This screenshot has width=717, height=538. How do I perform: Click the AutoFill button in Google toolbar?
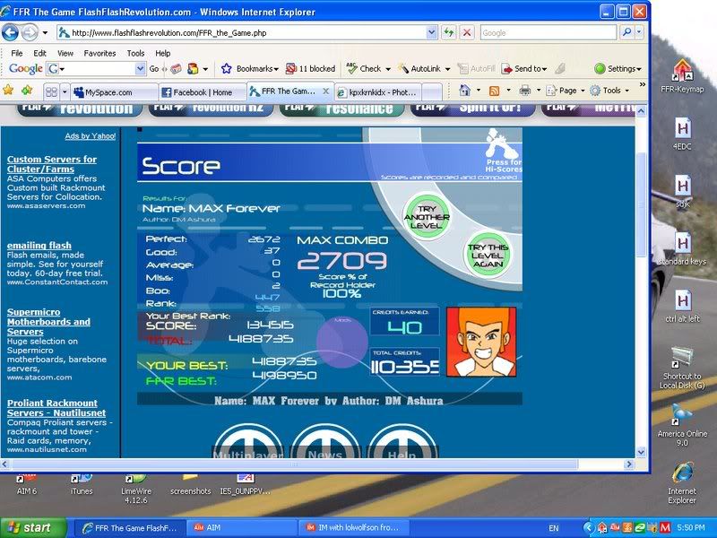click(x=477, y=69)
